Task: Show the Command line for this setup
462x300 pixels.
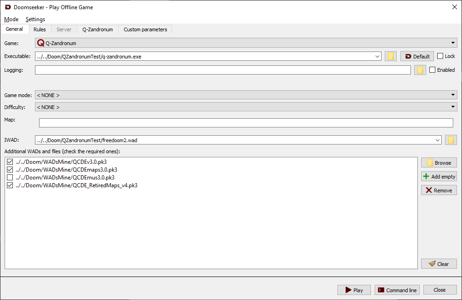Action: coord(397,290)
